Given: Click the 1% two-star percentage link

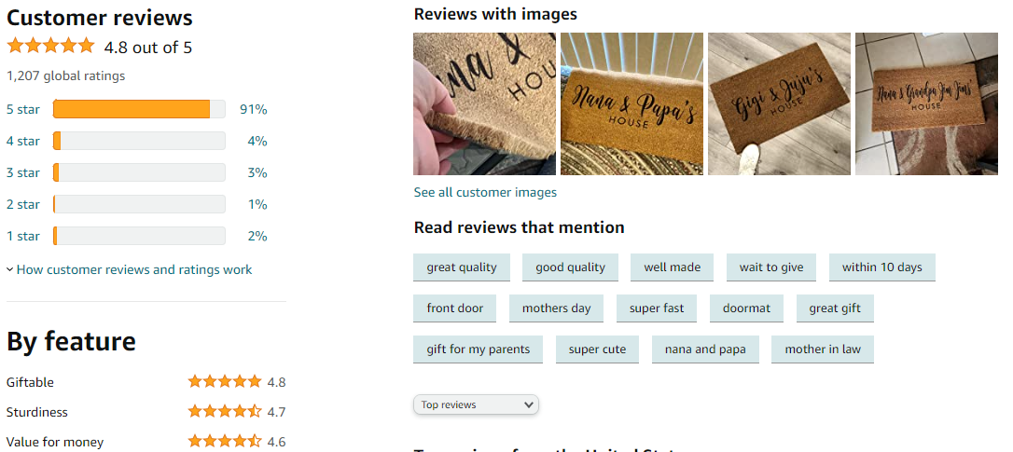Looking at the screenshot, I should (x=257, y=204).
